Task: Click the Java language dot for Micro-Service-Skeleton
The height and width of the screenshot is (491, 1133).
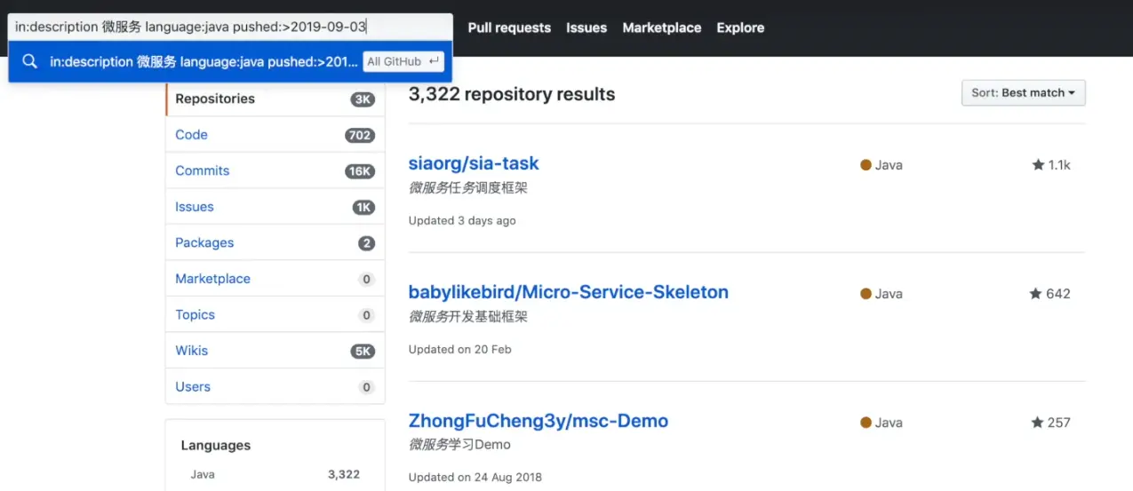Action: point(866,294)
